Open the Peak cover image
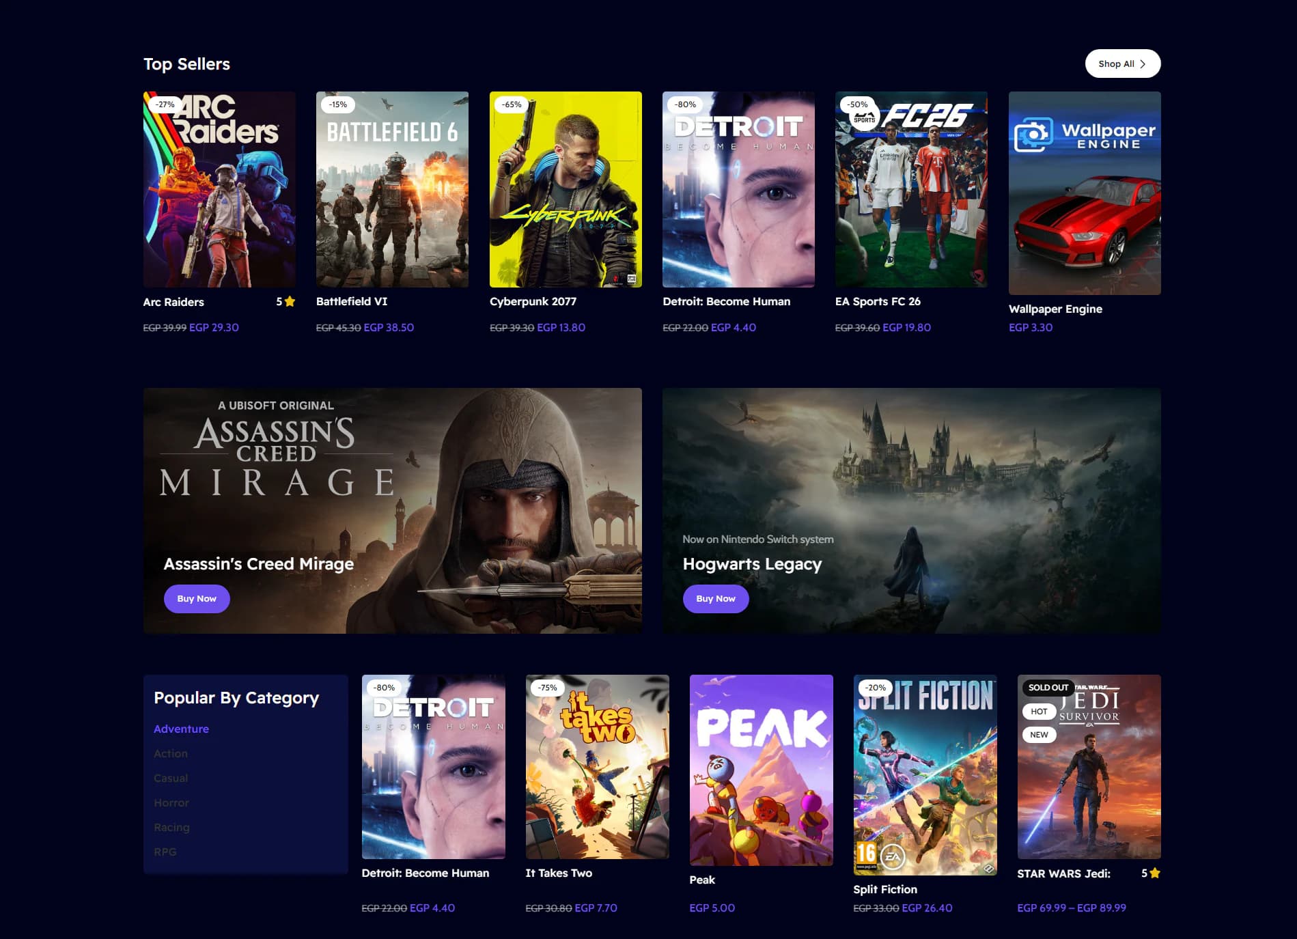Viewport: 1297px width, 939px height. coord(761,770)
